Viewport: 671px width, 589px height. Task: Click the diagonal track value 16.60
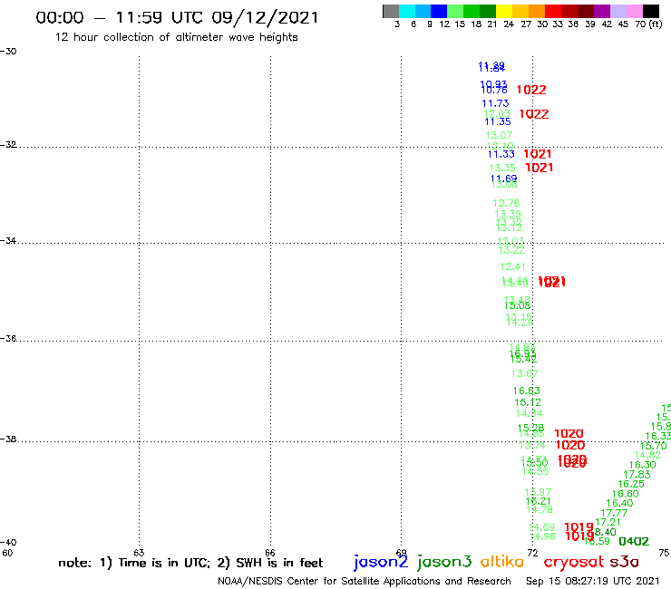point(626,494)
